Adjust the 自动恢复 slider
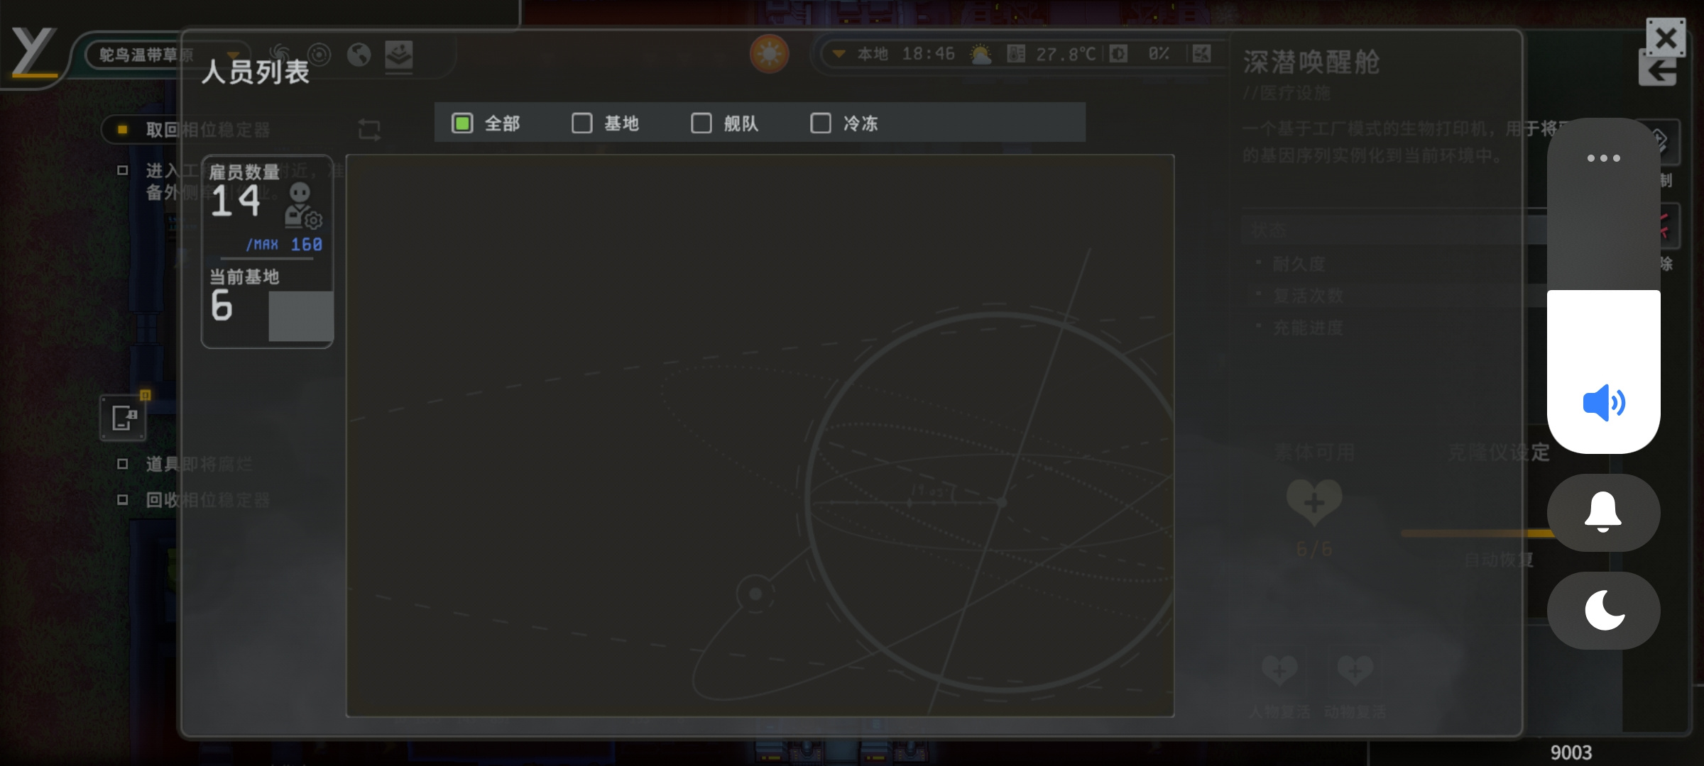Screen dimensions: 1704x766 [x=1480, y=533]
